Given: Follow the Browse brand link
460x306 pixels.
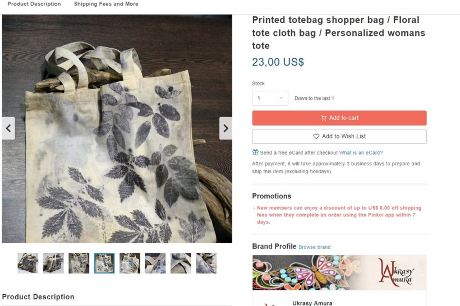Looking at the screenshot, I should tap(314, 247).
